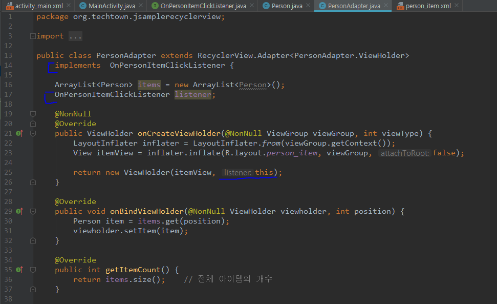Open the OnPersonItemClickListener.java tab
This screenshot has width=497, height=304.
pos(203,6)
